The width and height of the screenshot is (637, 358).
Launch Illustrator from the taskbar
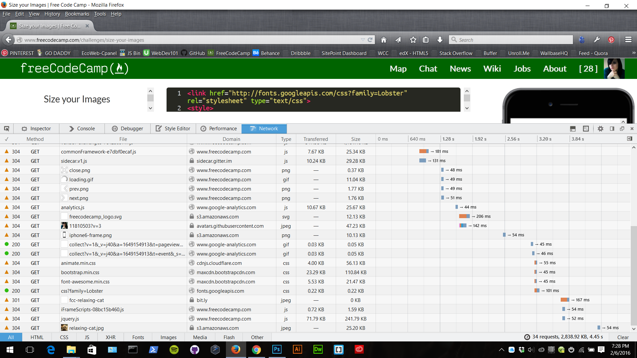tap(297, 349)
